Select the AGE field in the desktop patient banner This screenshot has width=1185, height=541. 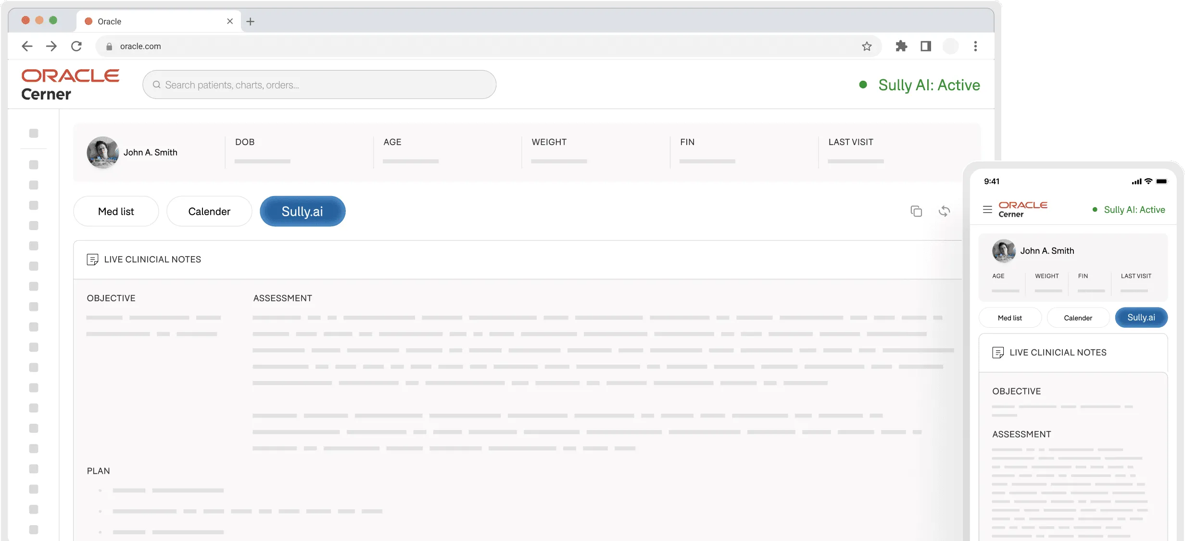[410, 151]
